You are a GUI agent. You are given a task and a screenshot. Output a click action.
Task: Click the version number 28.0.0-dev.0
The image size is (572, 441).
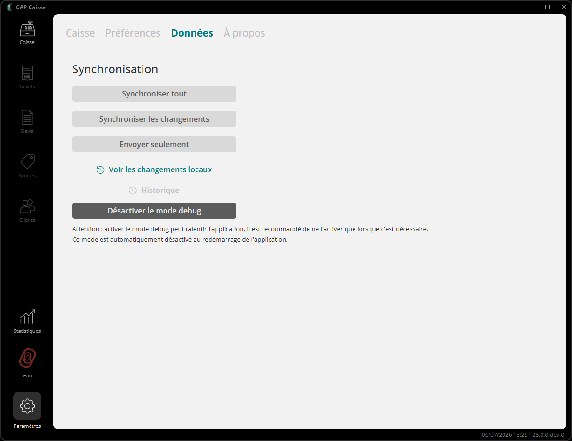point(548,435)
